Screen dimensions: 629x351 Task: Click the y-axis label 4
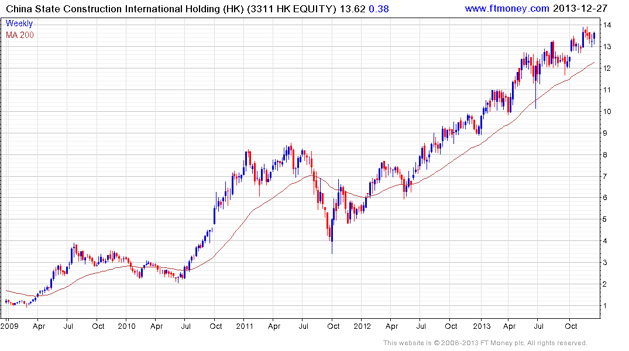605,241
